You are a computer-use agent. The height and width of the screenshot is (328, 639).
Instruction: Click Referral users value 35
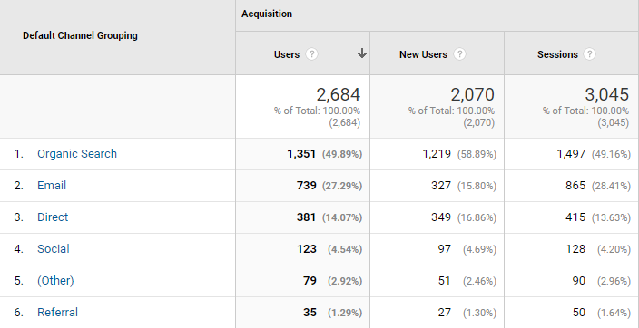(x=310, y=313)
